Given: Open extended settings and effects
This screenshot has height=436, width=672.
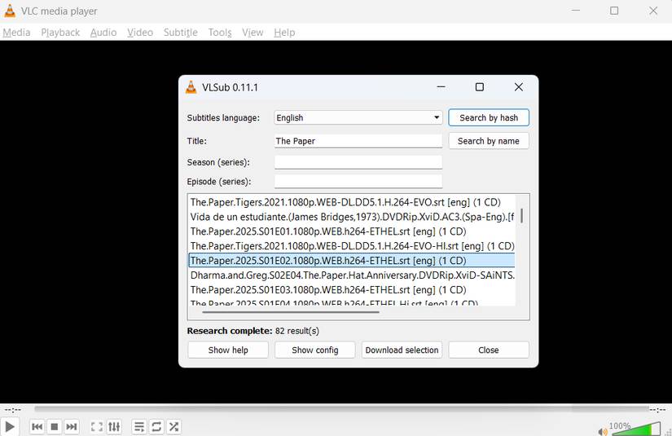Looking at the screenshot, I should [x=114, y=426].
